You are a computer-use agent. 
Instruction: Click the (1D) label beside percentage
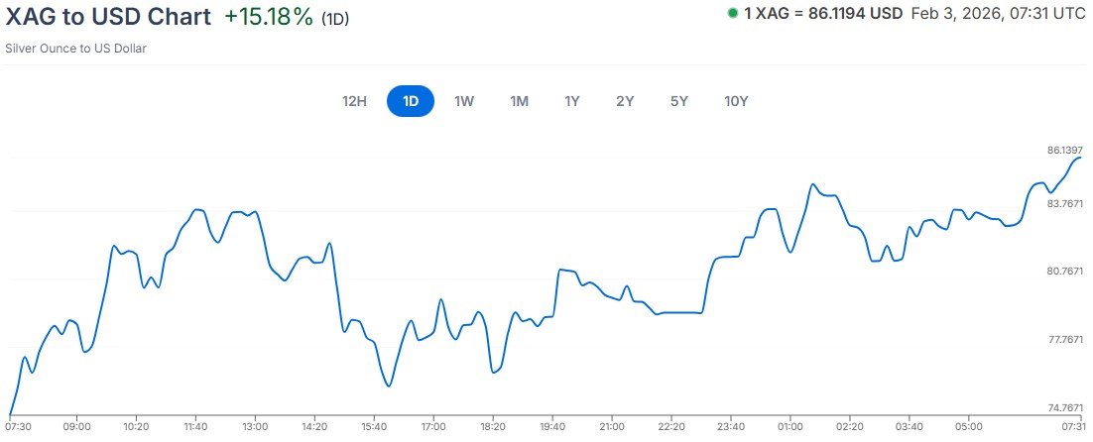[x=335, y=20]
